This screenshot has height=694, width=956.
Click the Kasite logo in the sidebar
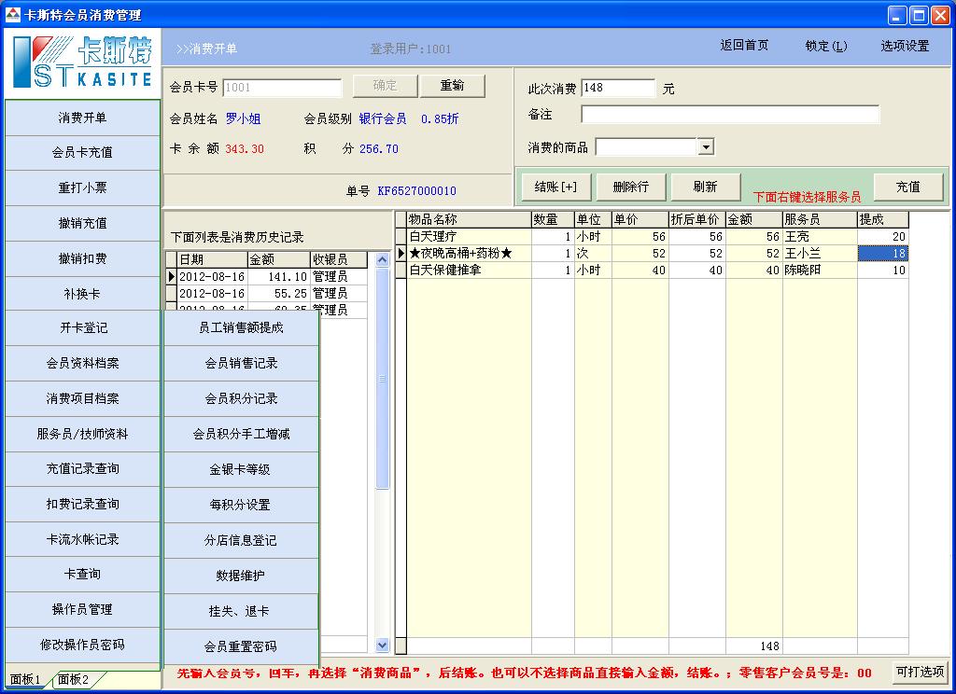pos(82,63)
